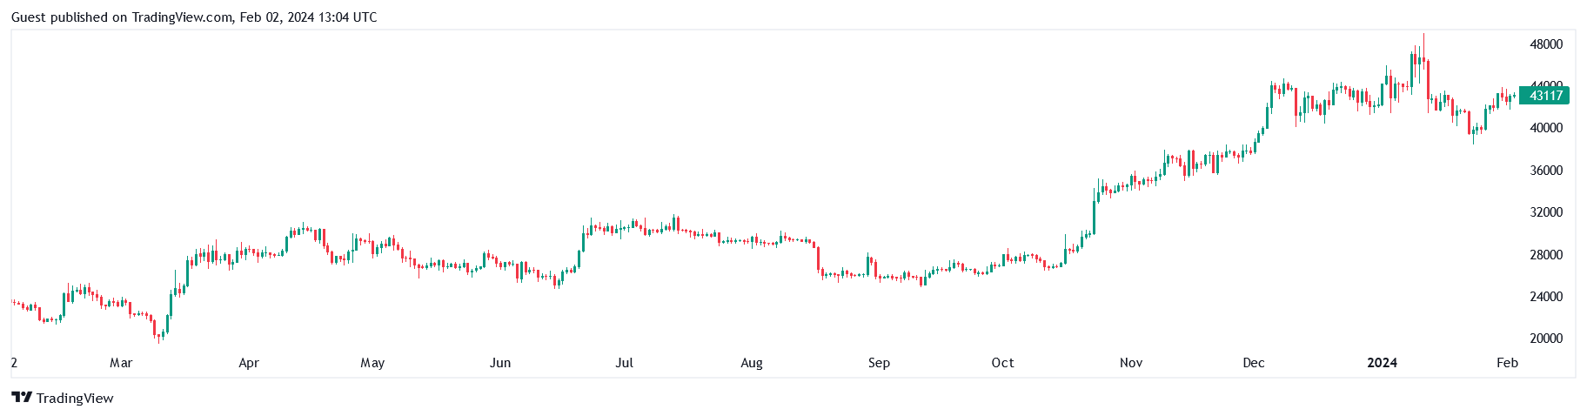The image size is (1587, 416).
Task: Click the green 43117 current price tag
Action: pos(1544,96)
